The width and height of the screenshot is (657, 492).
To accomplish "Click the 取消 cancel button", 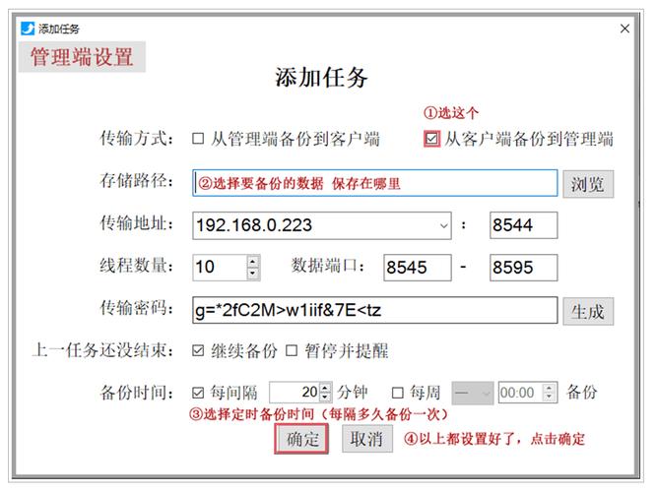I will coord(367,439).
